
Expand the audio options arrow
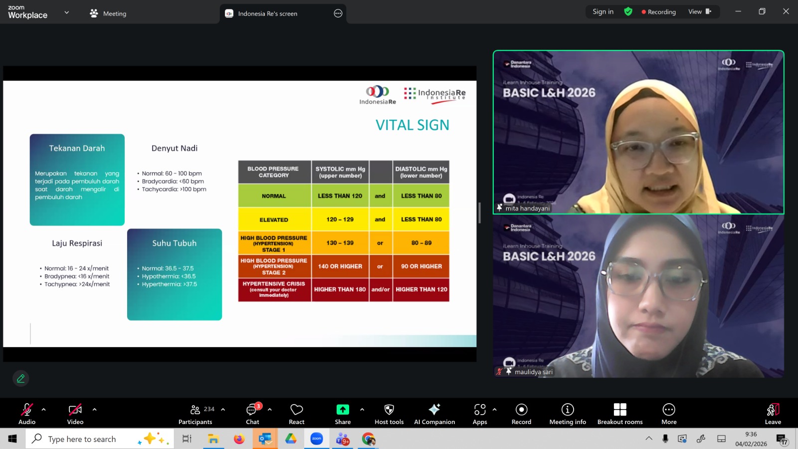[44, 410]
